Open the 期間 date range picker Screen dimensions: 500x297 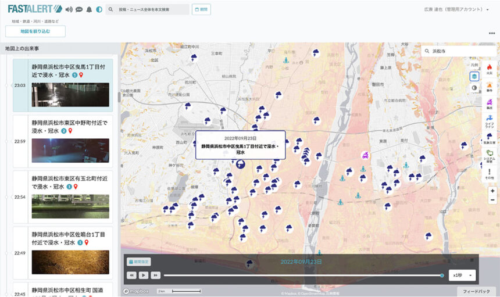tap(201, 9)
